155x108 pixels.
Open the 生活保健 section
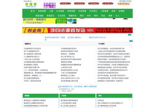click(60, 11)
